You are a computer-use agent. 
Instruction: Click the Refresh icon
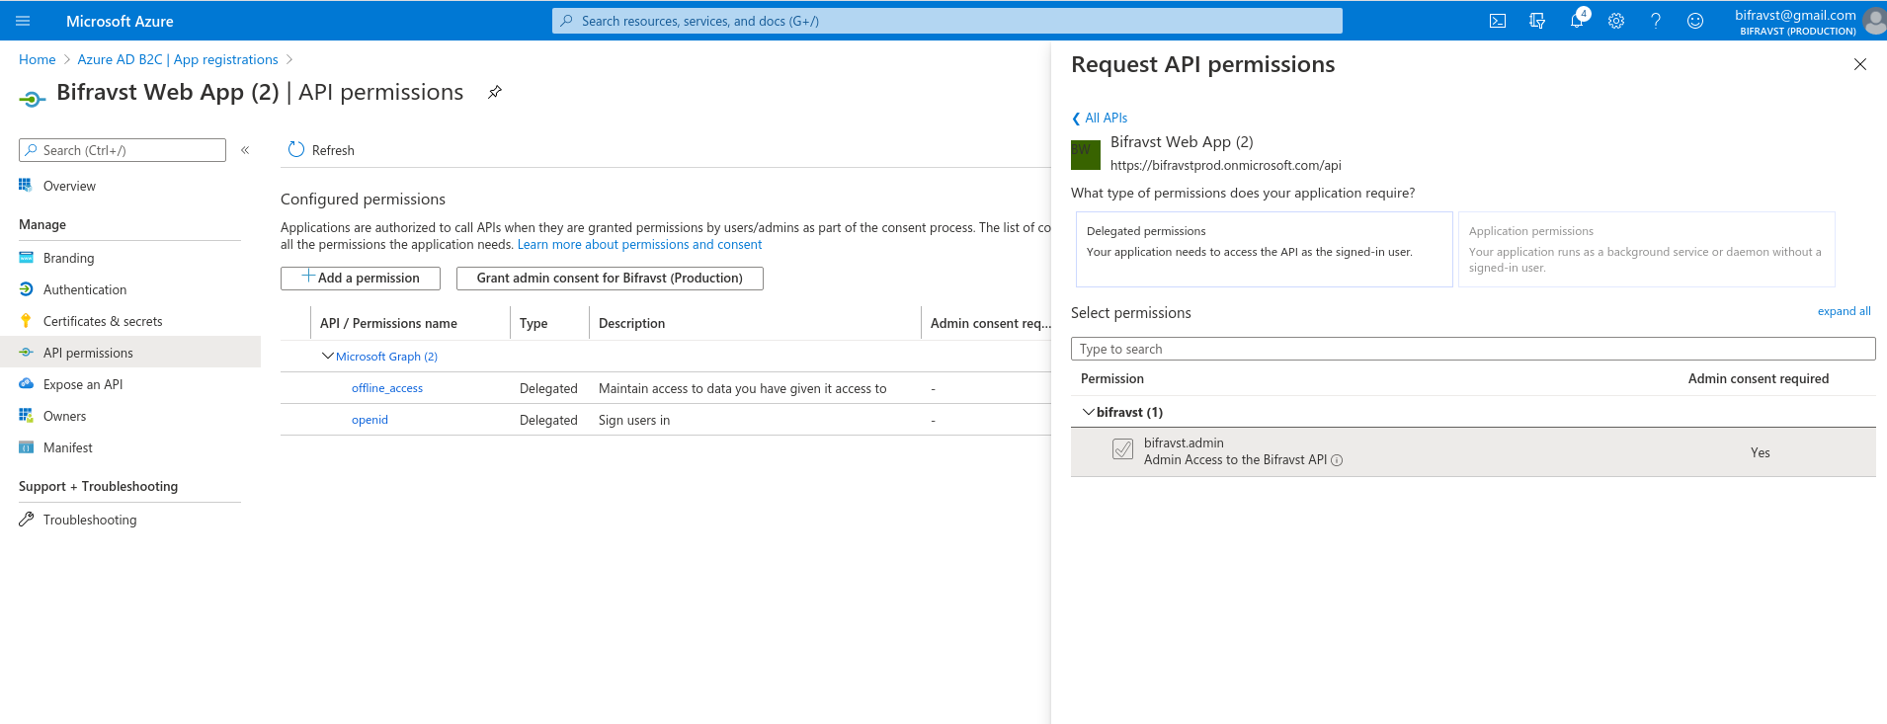click(x=296, y=149)
